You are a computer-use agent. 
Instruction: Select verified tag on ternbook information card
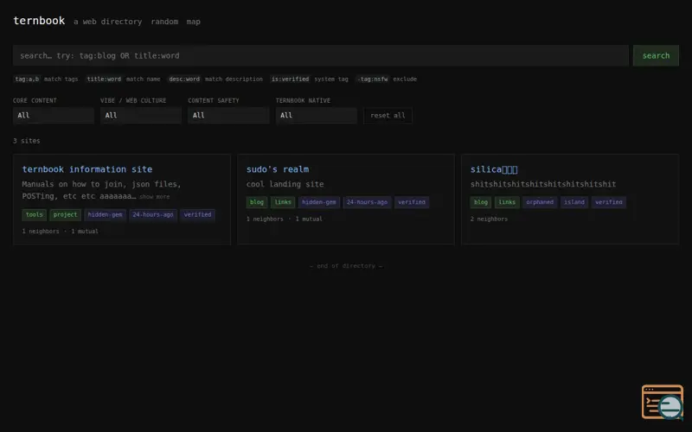[198, 214]
